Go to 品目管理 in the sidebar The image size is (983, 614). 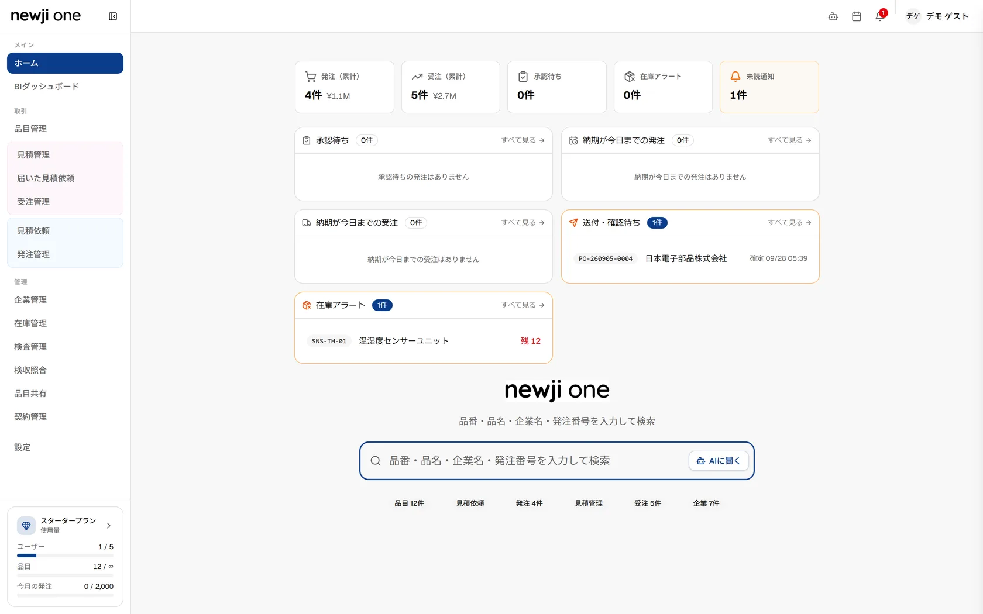(65, 129)
